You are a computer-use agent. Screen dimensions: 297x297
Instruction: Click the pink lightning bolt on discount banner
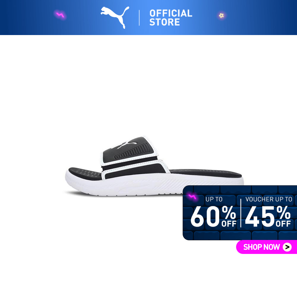point(192,197)
